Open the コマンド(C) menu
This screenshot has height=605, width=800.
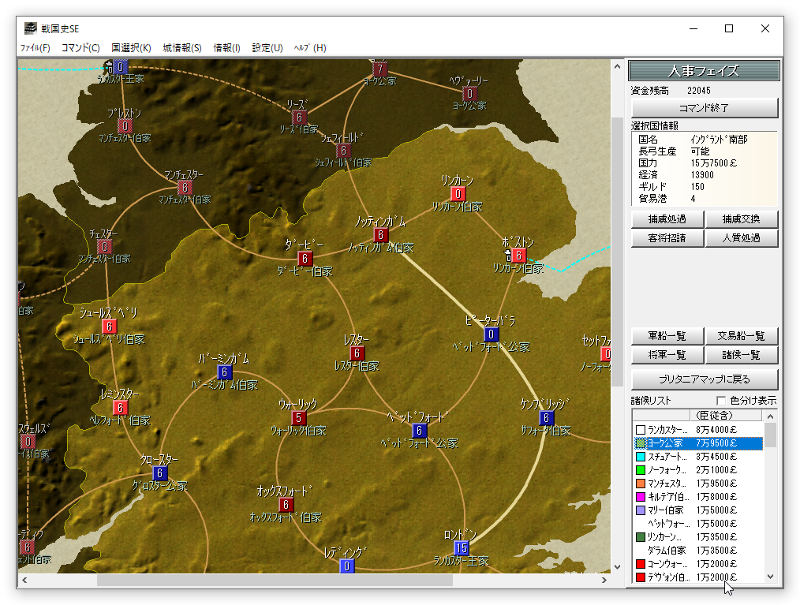(x=80, y=48)
